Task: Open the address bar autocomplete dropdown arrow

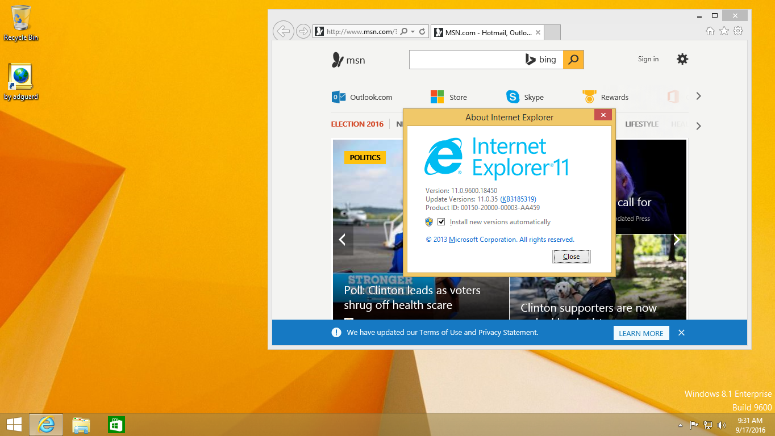Action: click(413, 32)
